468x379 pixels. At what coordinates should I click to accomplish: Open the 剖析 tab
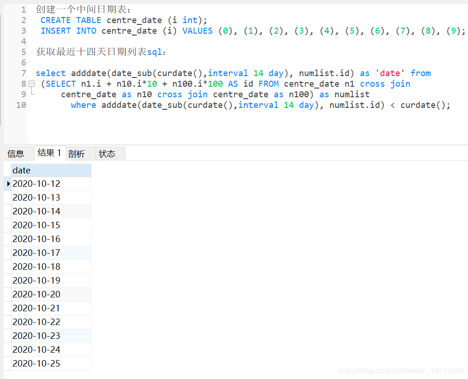point(81,154)
